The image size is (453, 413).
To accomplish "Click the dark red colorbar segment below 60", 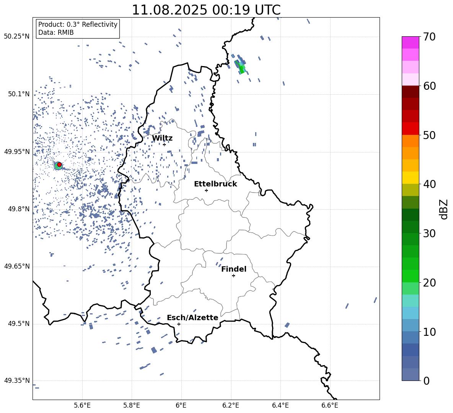I will 410,91.
